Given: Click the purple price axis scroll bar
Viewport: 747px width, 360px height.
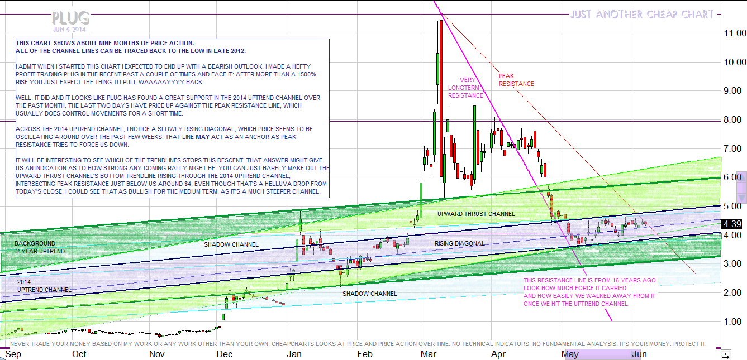Looking at the screenshot, I should pyautogui.click(x=741, y=186).
